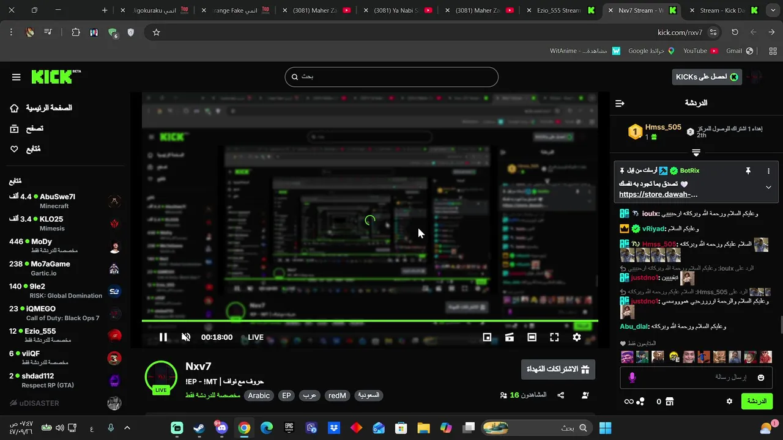Screen dimensions: 783x440
Task: Open YouTube bookmark in bookmarks bar
Action: [x=700, y=51]
